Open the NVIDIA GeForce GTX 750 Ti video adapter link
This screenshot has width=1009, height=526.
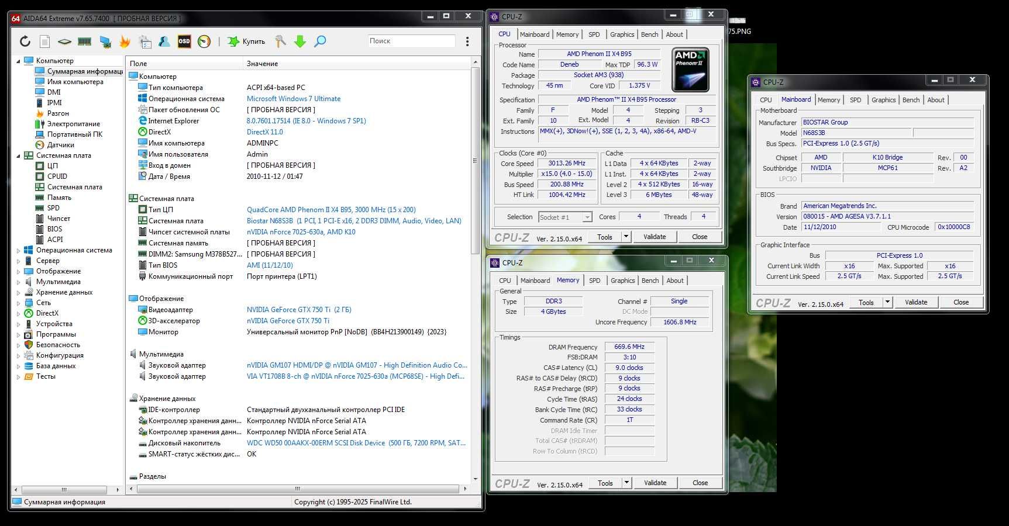299,310
